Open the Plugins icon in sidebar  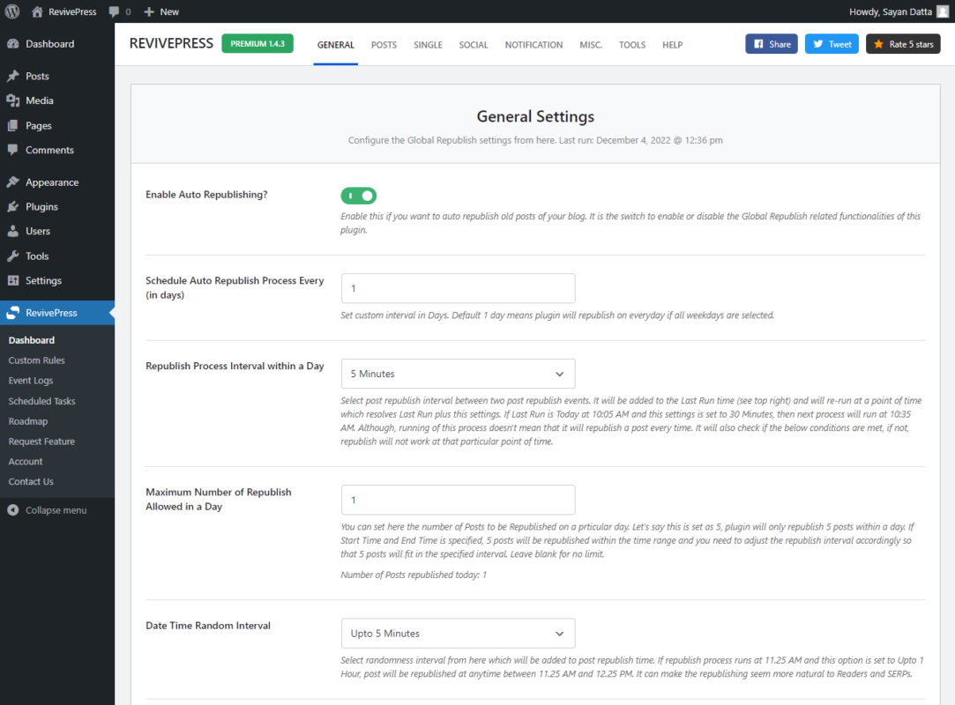click(14, 206)
